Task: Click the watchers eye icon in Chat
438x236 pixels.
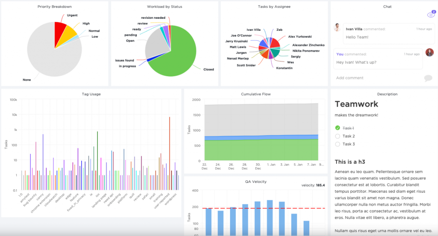Action: point(431,15)
